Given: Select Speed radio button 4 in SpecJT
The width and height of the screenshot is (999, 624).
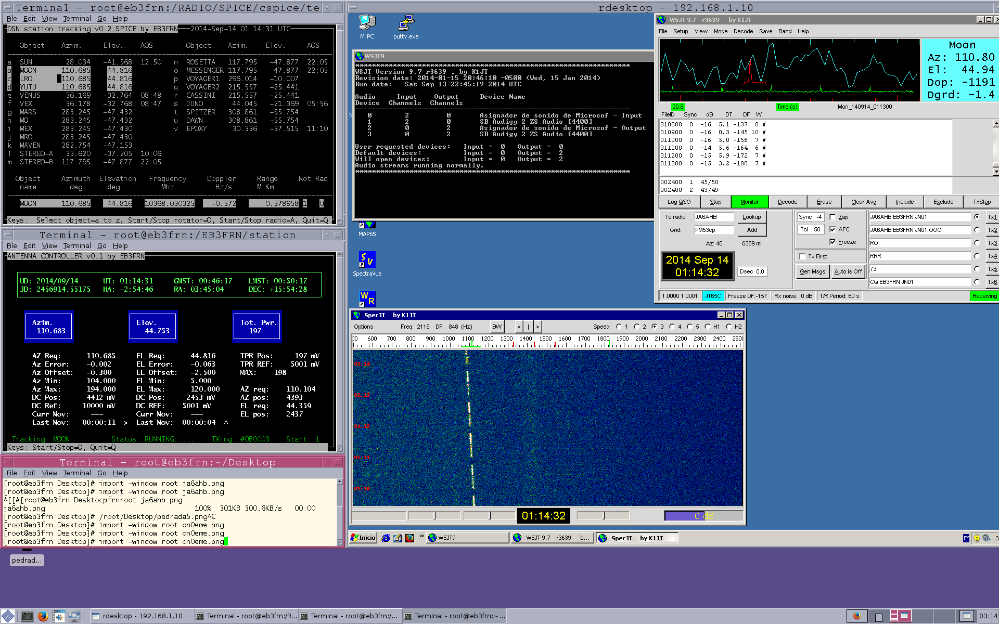Looking at the screenshot, I should pos(672,327).
